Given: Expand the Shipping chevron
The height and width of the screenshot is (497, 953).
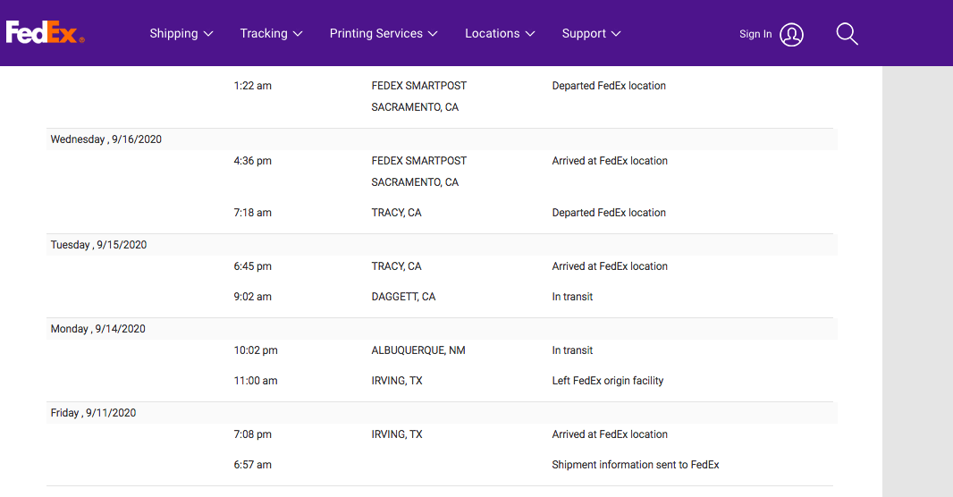Looking at the screenshot, I should pyautogui.click(x=208, y=34).
